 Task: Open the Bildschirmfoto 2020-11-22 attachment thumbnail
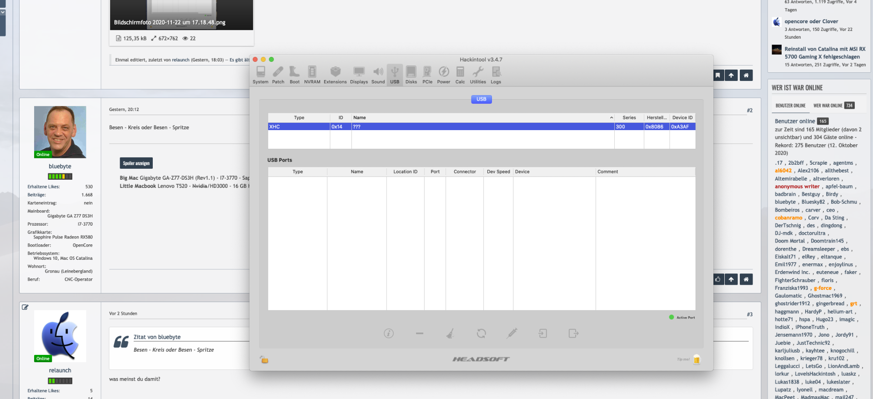pos(181,15)
